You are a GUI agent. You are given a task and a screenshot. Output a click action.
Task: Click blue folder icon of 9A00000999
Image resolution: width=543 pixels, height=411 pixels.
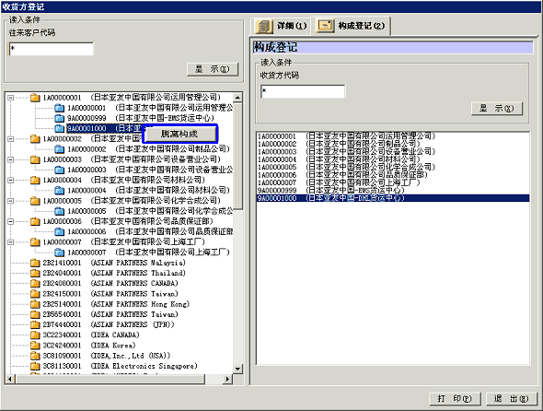tap(60, 118)
